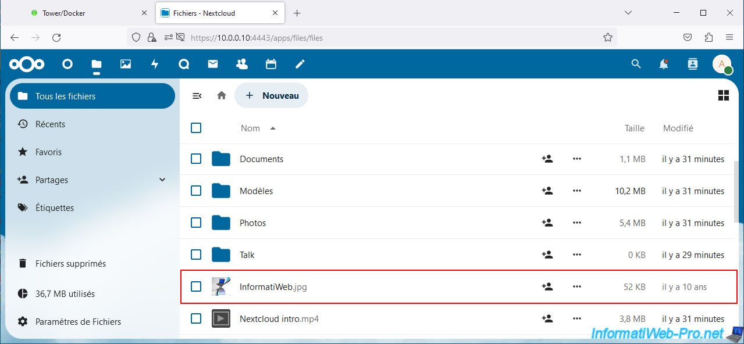Open the three-dot actions menu for Talk

pyautogui.click(x=577, y=255)
